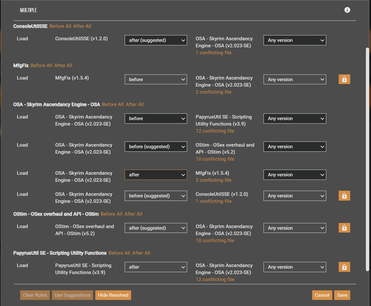Click 'After All' next to the MfgFix heading
371x306 pixels.
tap(63, 65)
